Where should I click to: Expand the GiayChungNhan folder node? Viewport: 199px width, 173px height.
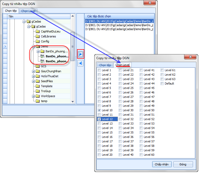(33, 71)
